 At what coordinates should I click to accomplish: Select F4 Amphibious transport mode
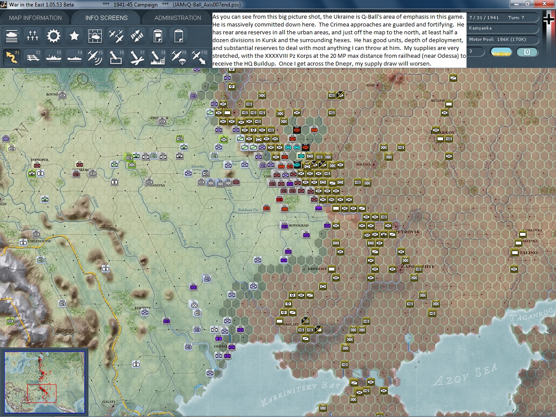(74, 57)
